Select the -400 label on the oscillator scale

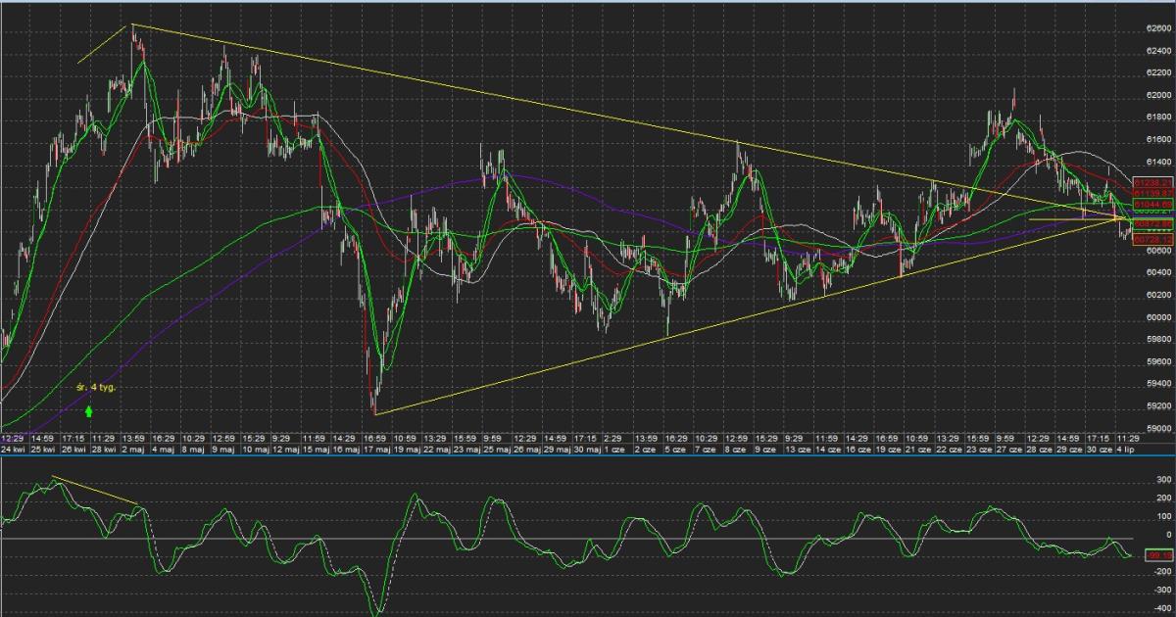click(x=1160, y=609)
